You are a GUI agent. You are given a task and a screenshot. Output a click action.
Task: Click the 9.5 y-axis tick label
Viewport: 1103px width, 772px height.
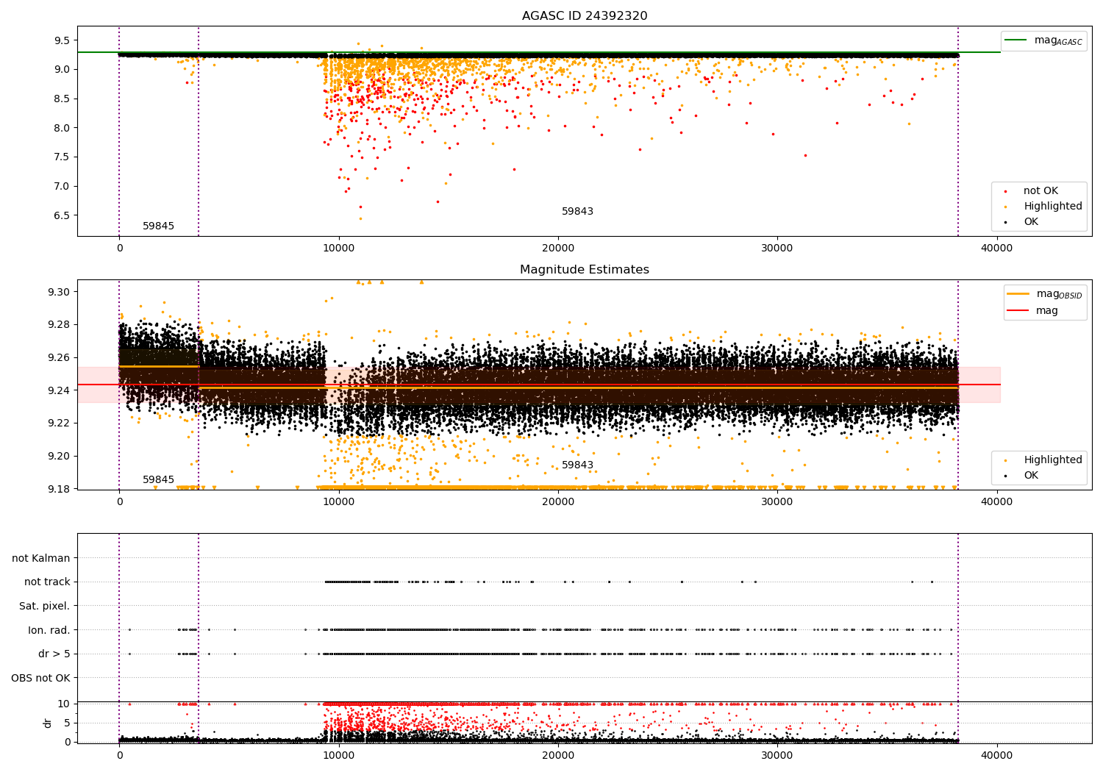(63, 40)
